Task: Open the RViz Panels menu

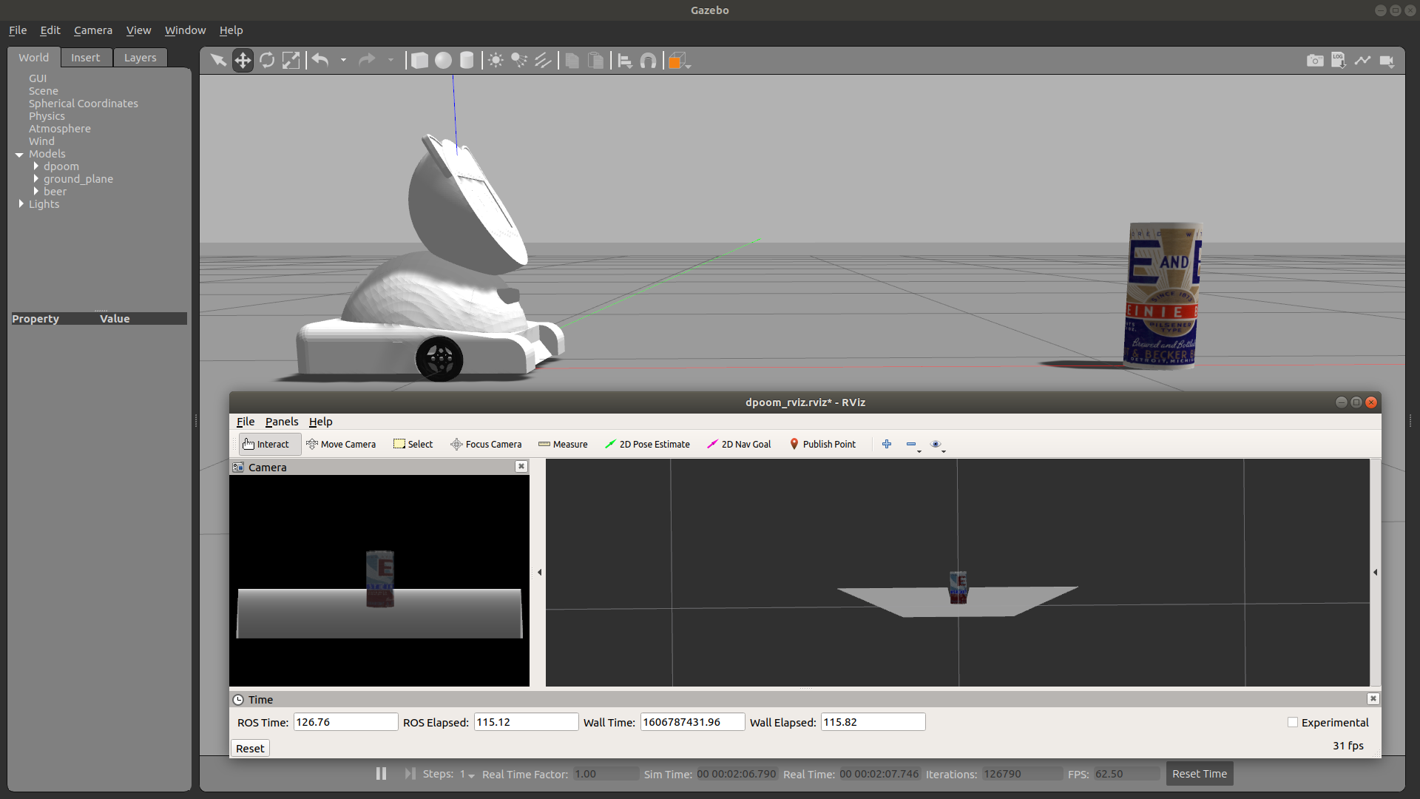Action: pyautogui.click(x=282, y=422)
